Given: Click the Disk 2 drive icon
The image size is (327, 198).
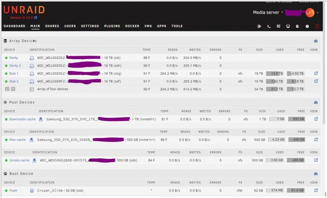Looking at the screenshot, I should tap(32, 81).
